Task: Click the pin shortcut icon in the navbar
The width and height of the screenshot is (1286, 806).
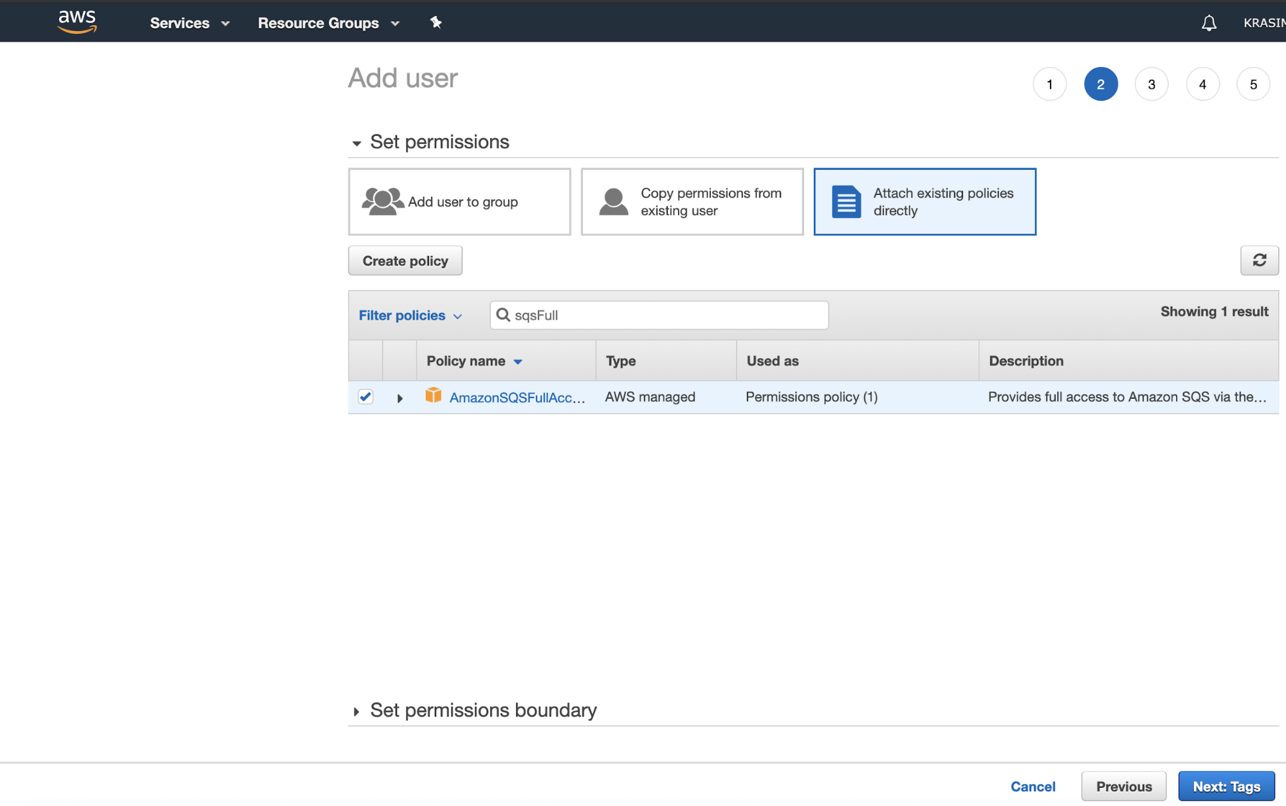Action: tap(436, 23)
